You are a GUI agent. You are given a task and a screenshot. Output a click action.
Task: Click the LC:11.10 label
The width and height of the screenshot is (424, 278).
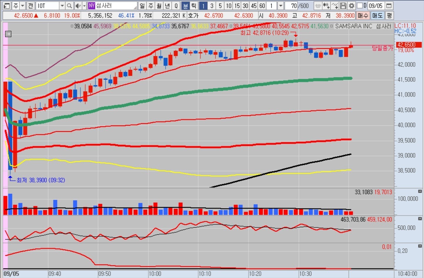405,26
